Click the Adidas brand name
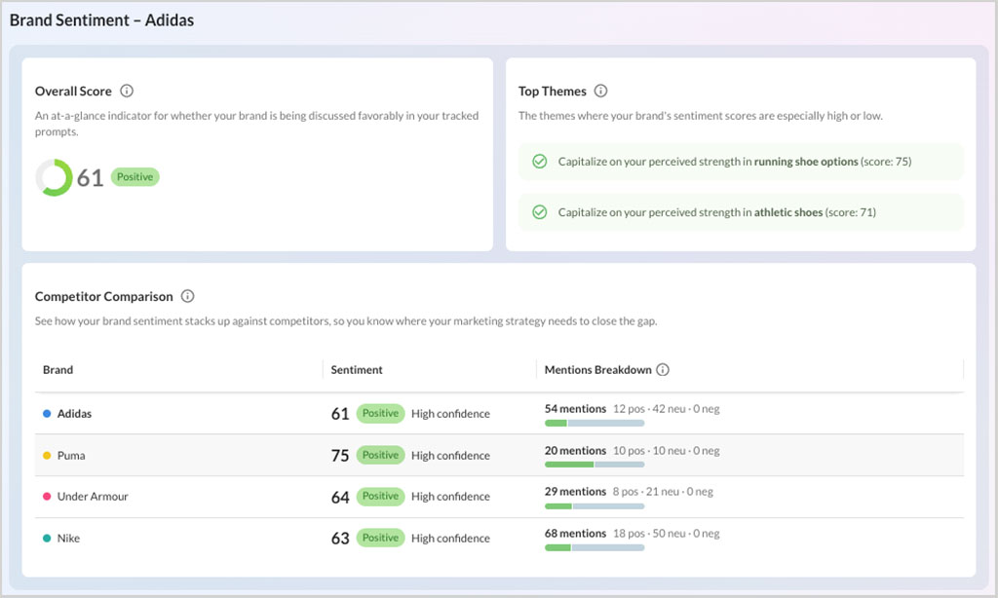998x598 pixels. pos(74,414)
